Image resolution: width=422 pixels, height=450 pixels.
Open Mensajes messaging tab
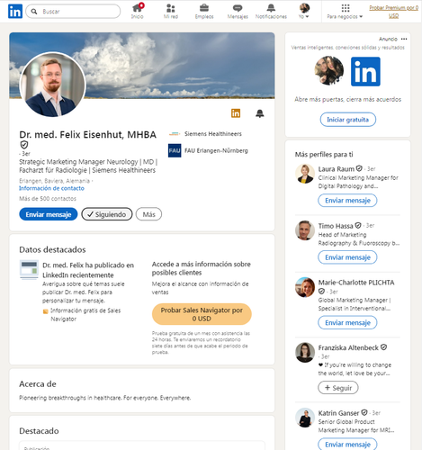[238, 11]
